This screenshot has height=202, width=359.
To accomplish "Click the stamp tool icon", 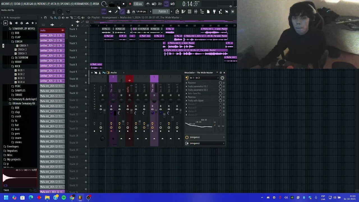I will click(x=128, y=12).
